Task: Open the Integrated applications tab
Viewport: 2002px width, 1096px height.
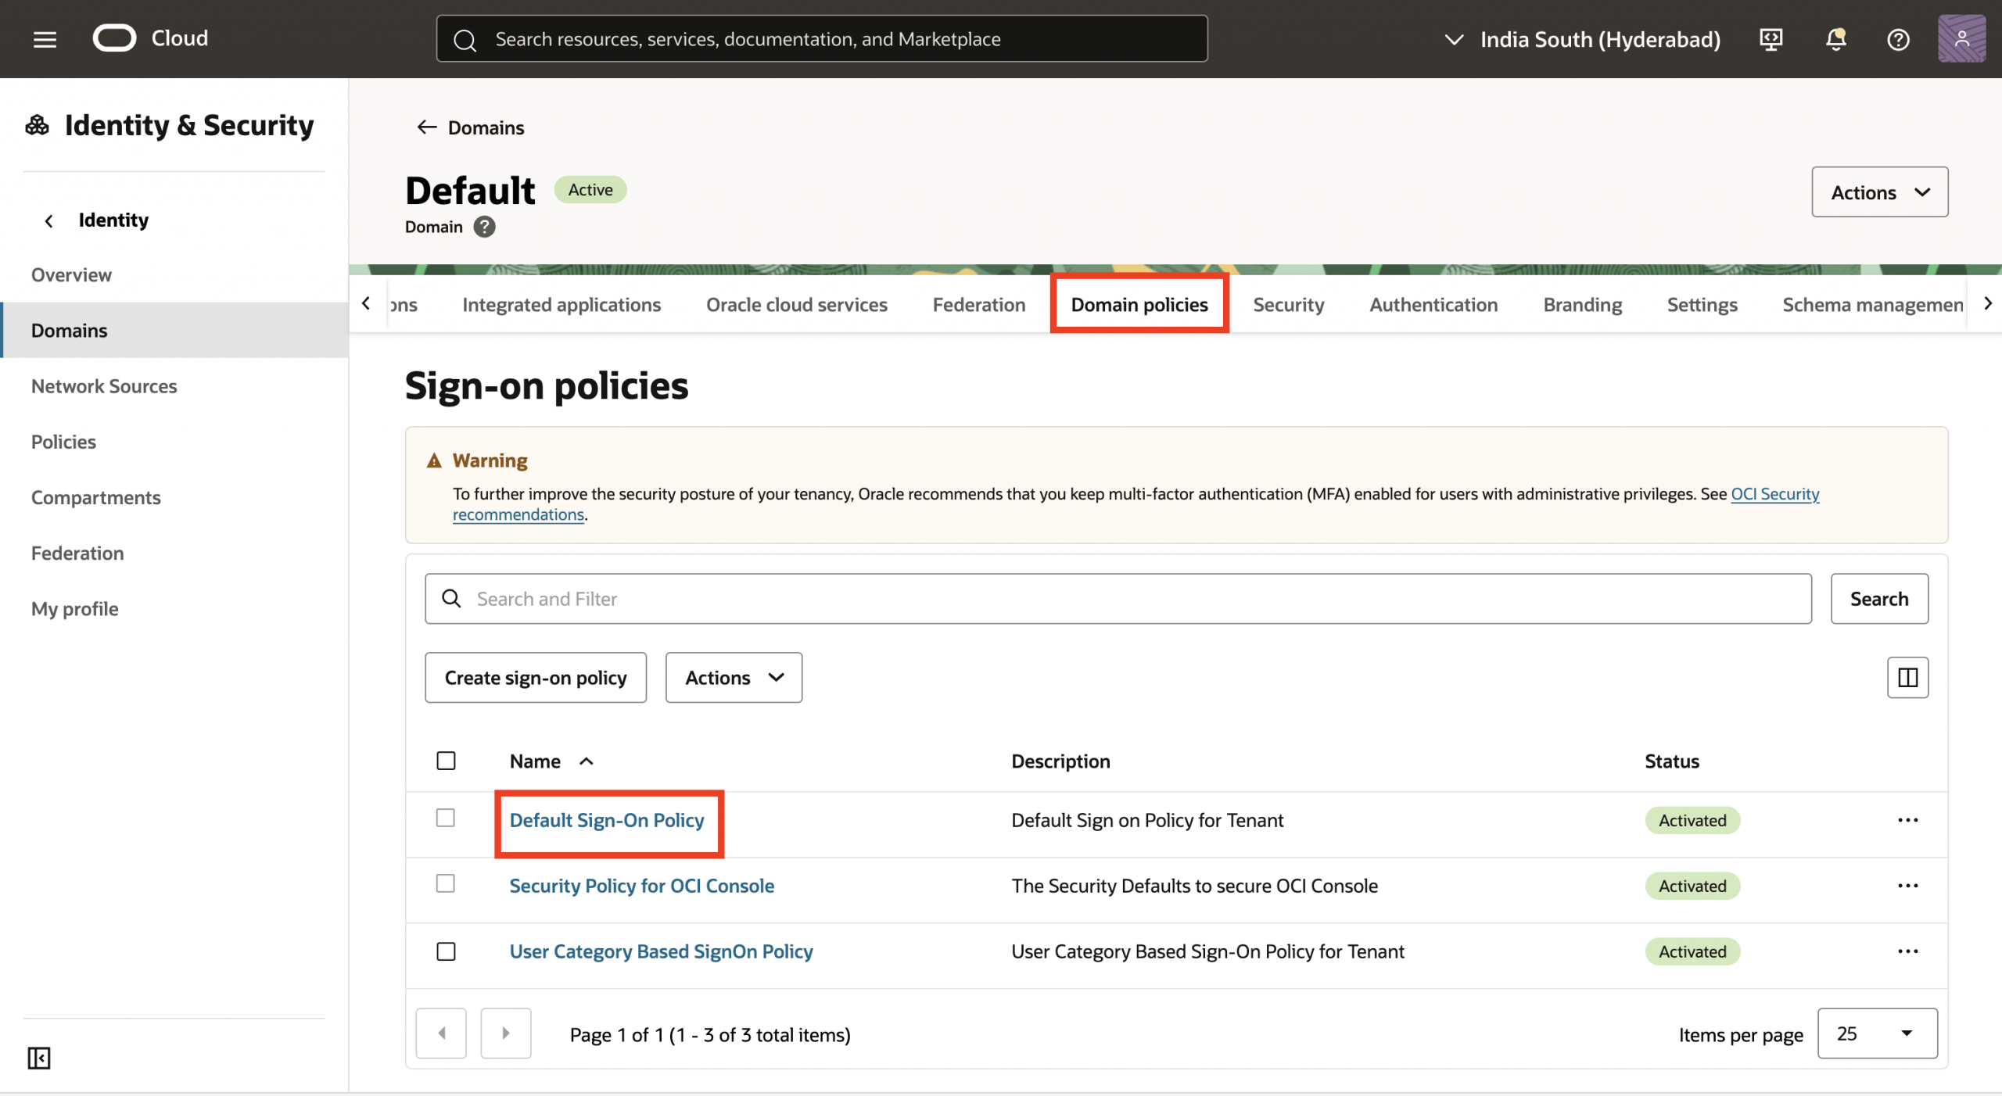Action: 561,305
